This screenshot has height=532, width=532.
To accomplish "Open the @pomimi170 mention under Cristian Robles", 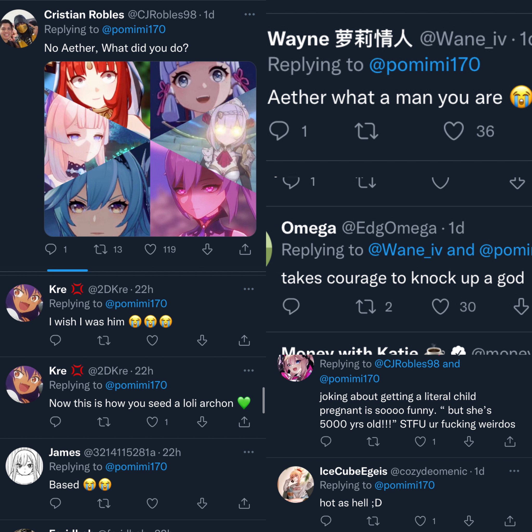I will coord(134,29).
